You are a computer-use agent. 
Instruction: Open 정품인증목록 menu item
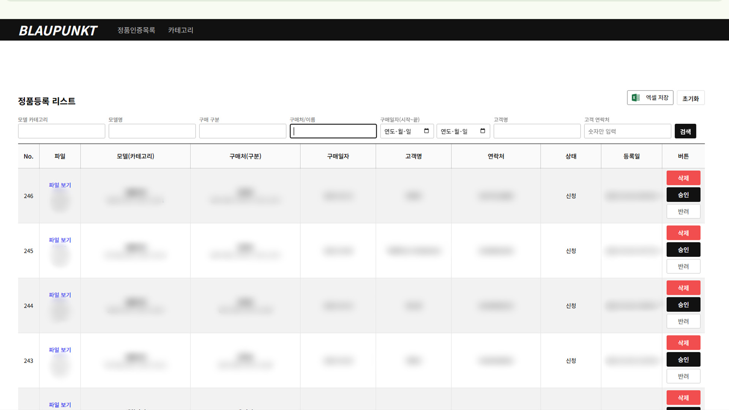tap(136, 30)
